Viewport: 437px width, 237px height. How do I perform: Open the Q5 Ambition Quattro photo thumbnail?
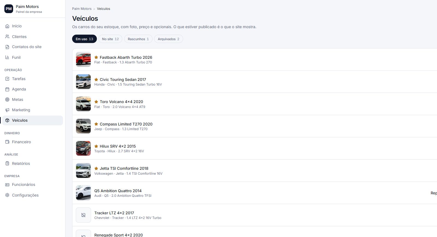click(83, 193)
